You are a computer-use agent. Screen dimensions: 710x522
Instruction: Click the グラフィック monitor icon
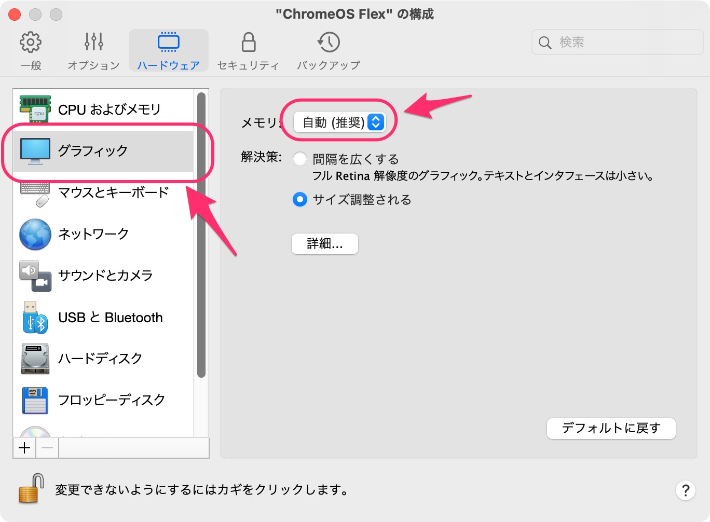pyautogui.click(x=35, y=151)
